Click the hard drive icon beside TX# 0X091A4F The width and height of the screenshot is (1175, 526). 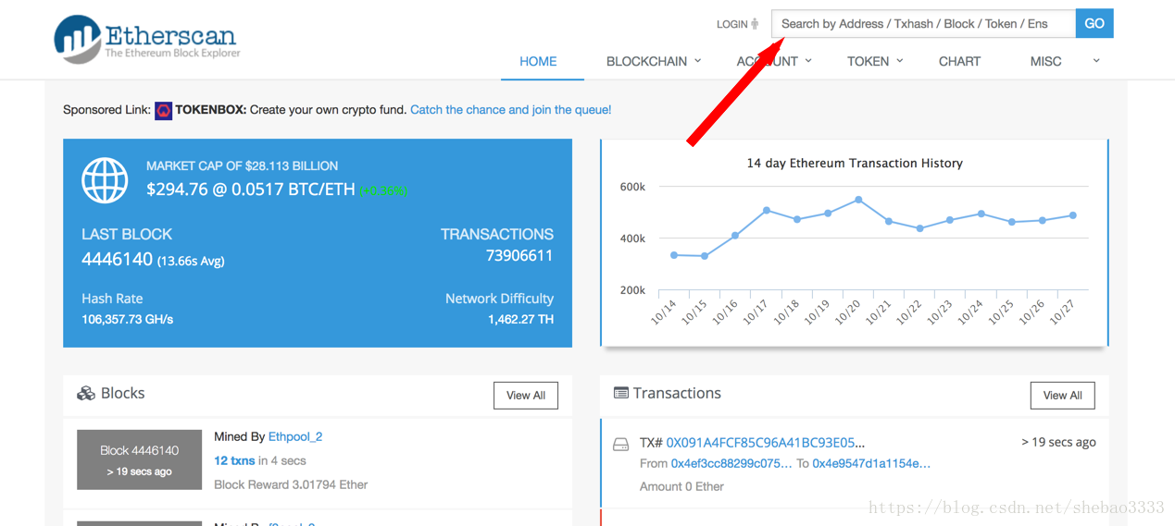click(x=621, y=445)
